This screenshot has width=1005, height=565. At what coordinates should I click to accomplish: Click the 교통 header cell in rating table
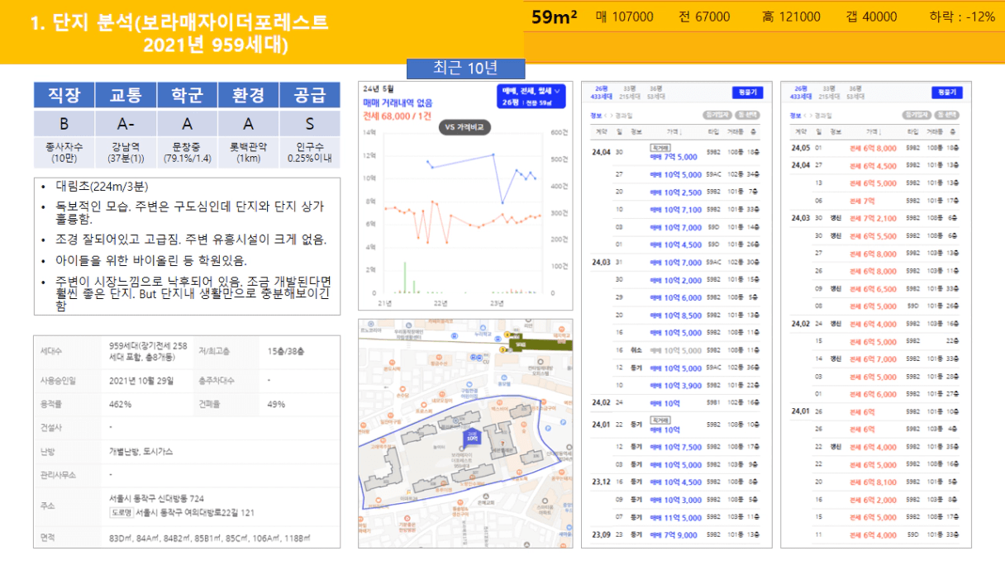[126, 96]
